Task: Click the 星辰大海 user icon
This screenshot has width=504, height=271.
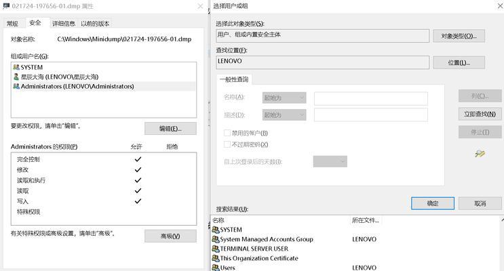Action: point(16,77)
